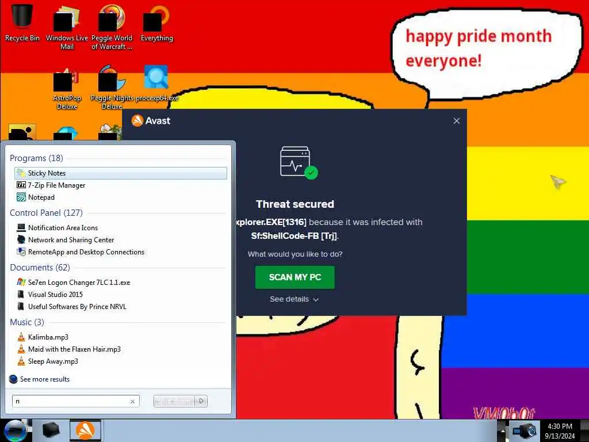Image resolution: width=589 pixels, height=442 pixels.
Task: Click the Avast taskbar button
Action: [x=85, y=430]
